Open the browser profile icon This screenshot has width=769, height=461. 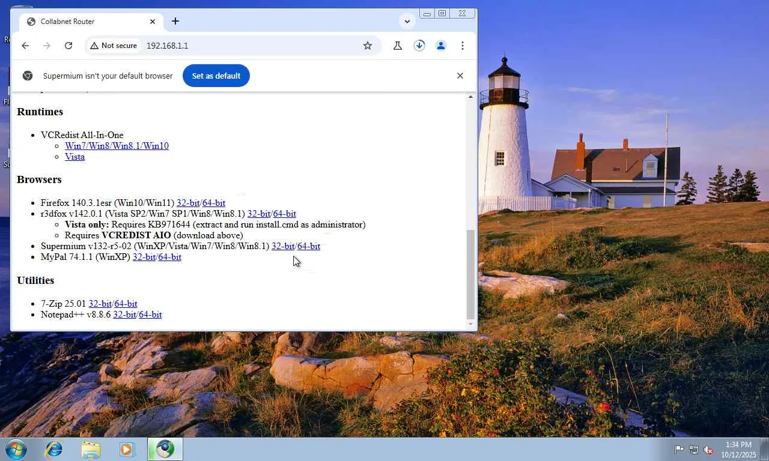tap(441, 46)
